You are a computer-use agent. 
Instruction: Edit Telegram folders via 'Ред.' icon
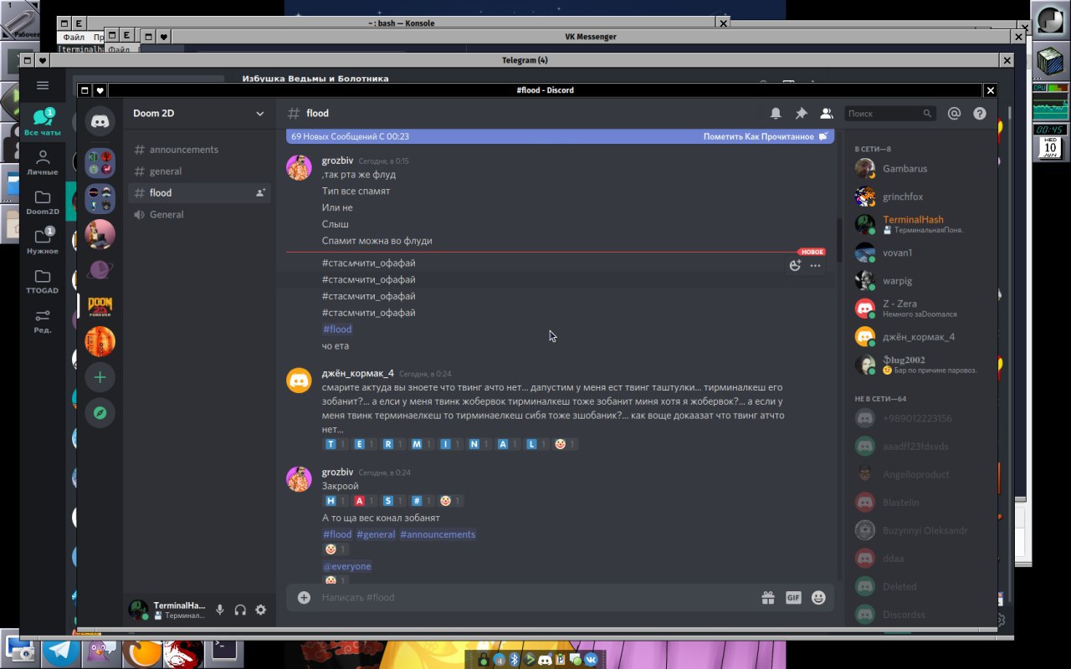[x=43, y=320]
